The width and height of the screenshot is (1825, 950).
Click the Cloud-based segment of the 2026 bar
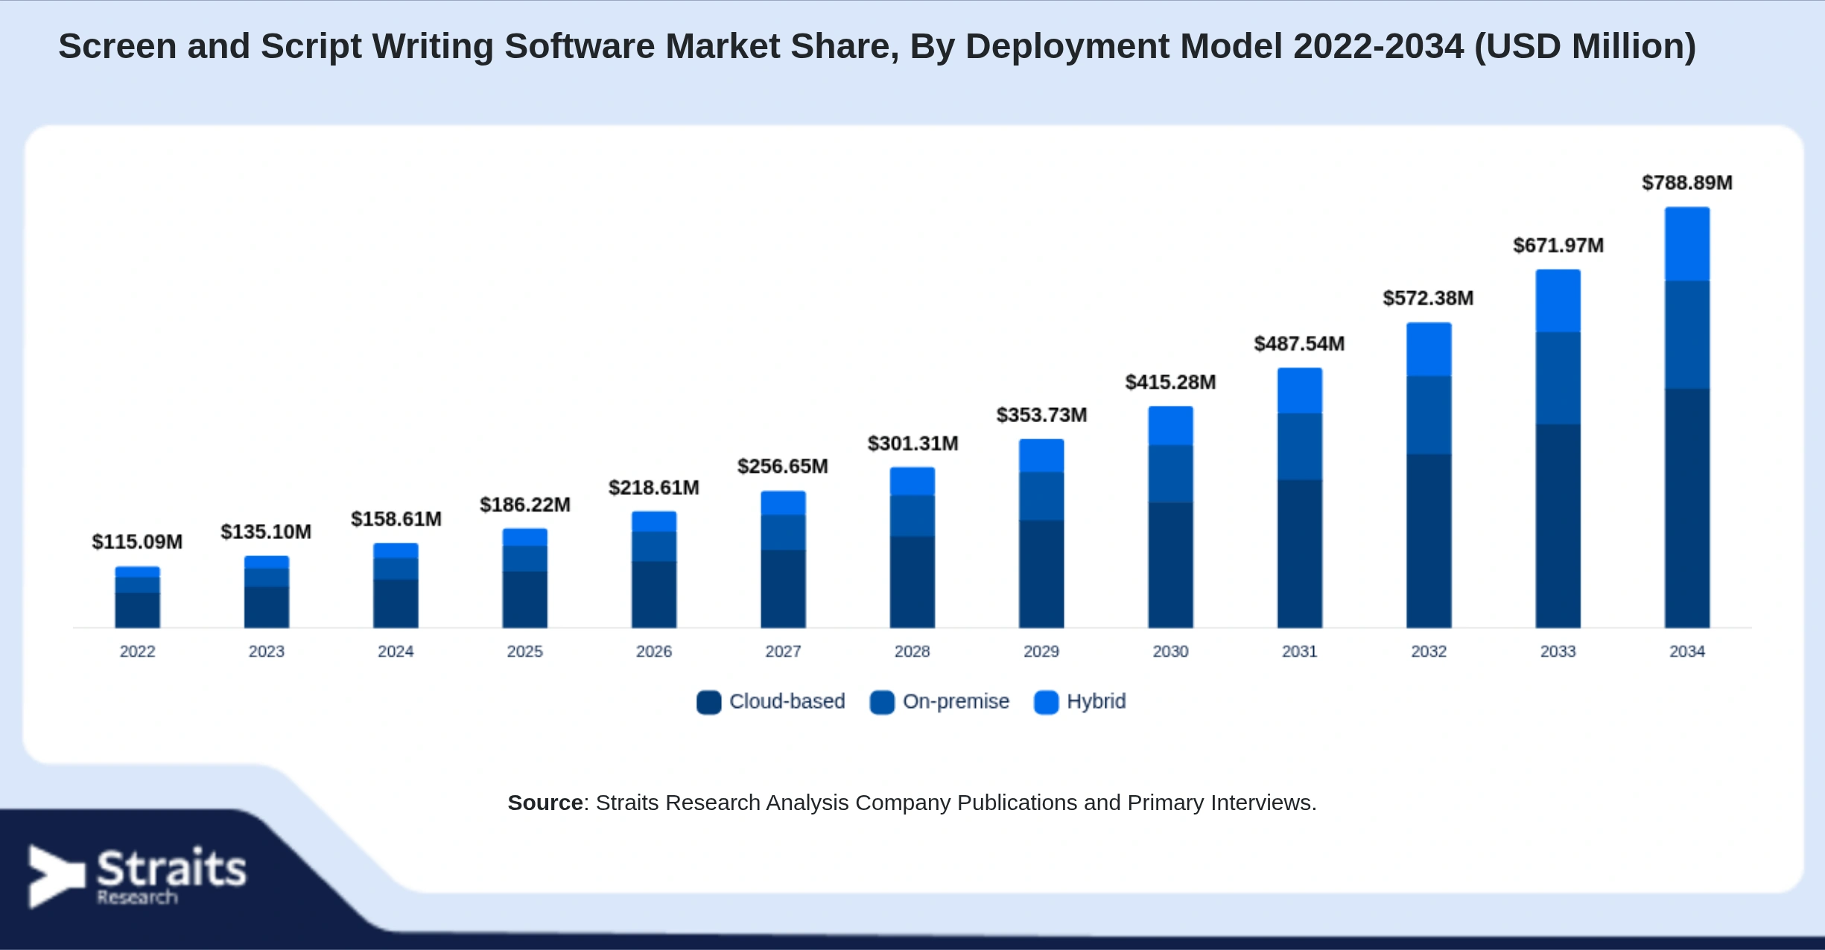(x=654, y=595)
